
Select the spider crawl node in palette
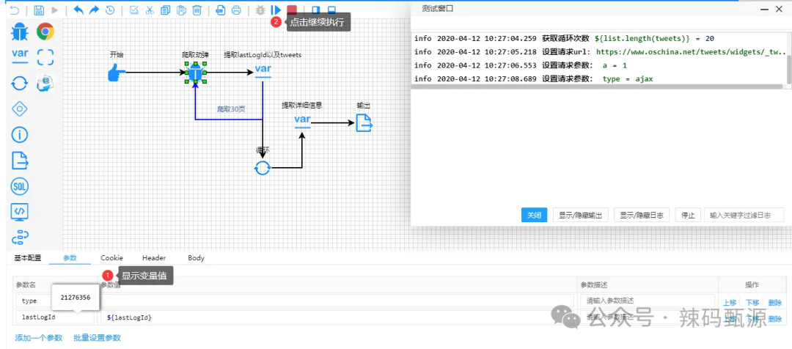pos(20,32)
